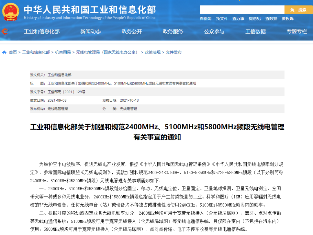Click the ministry title 中华人民共和国工业和信息化部

coord(90,10)
